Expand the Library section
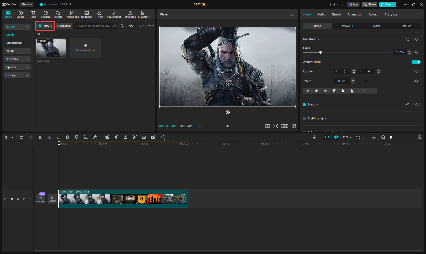This screenshot has height=254, width=426. (17, 75)
